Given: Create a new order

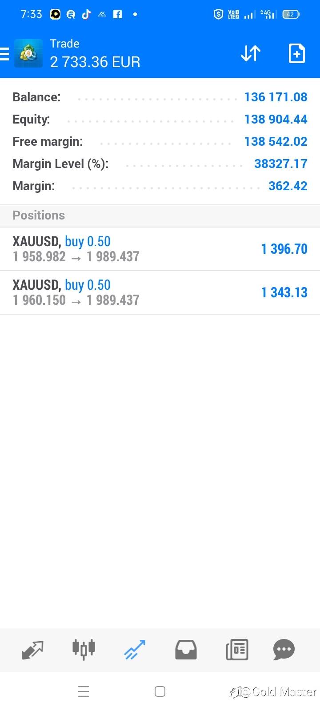Looking at the screenshot, I should pyautogui.click(x=296, y=54).
